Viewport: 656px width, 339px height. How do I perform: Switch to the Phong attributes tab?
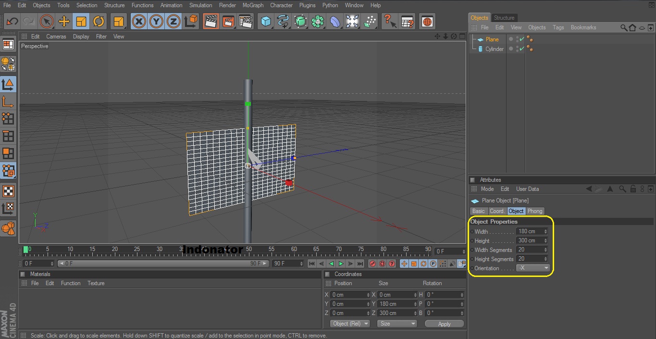coord(535,211)
